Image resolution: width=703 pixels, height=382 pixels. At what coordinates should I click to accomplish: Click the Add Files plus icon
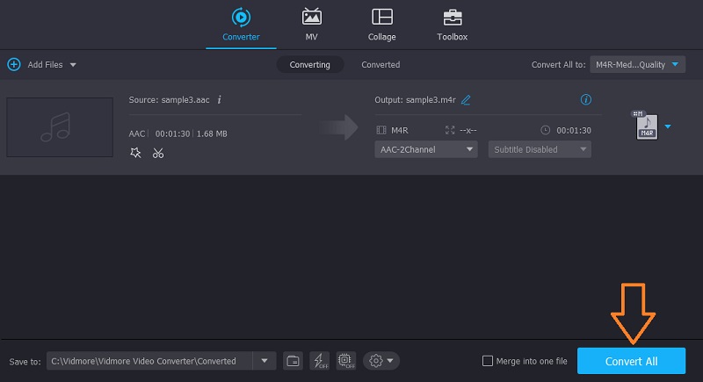tap(13, 64)
